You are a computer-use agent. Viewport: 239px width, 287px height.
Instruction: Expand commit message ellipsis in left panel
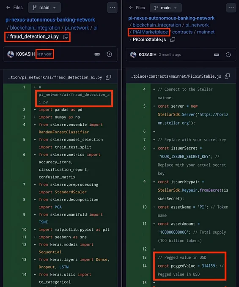(x=97, y=54)
